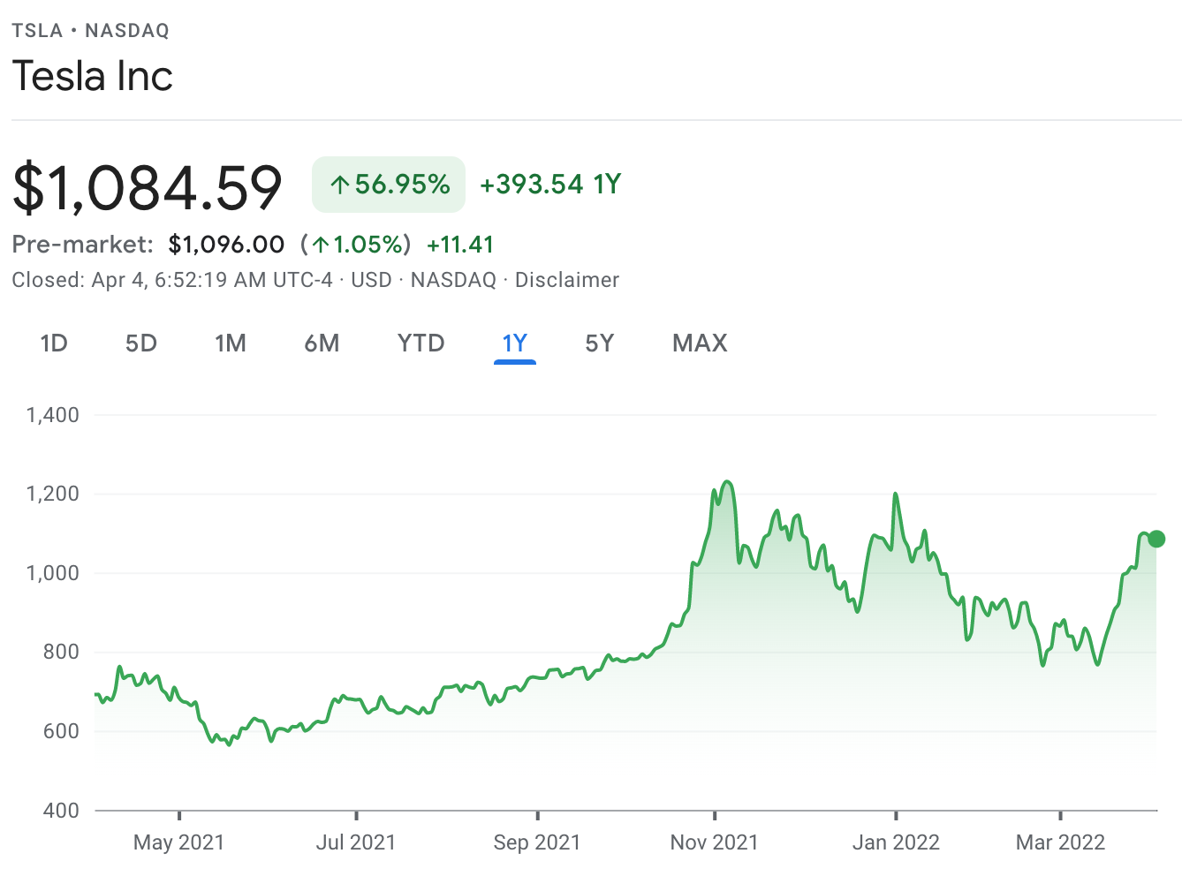The height and width of the screenshot is (876, 1182).
Task: Click the Pre-market: label
Action: point(82,245)
